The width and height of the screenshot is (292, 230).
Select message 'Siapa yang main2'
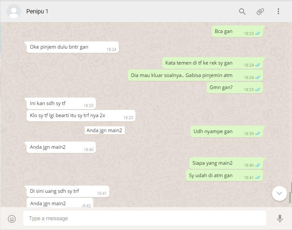[x=226, y=163]
